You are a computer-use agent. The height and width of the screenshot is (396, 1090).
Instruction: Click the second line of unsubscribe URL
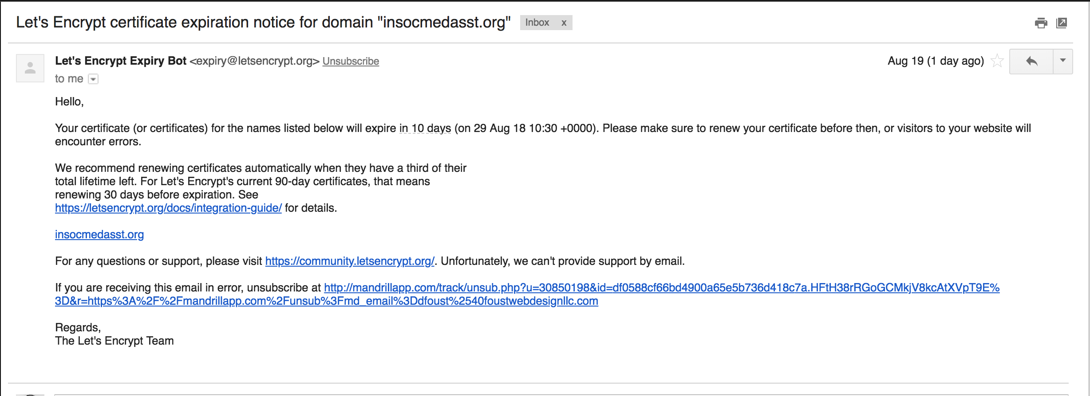327,301
